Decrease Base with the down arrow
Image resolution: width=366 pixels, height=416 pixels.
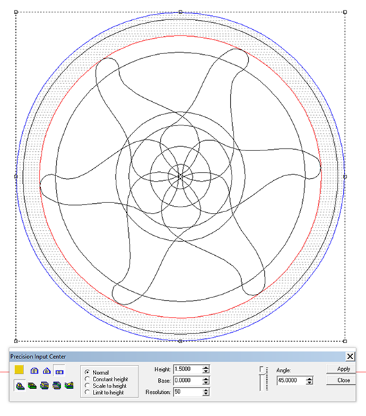206,383
